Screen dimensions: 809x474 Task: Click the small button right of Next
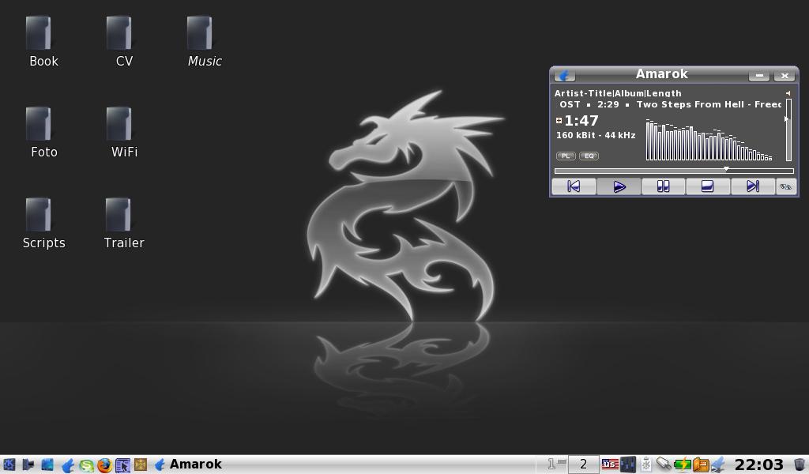(x=786, y=186)
